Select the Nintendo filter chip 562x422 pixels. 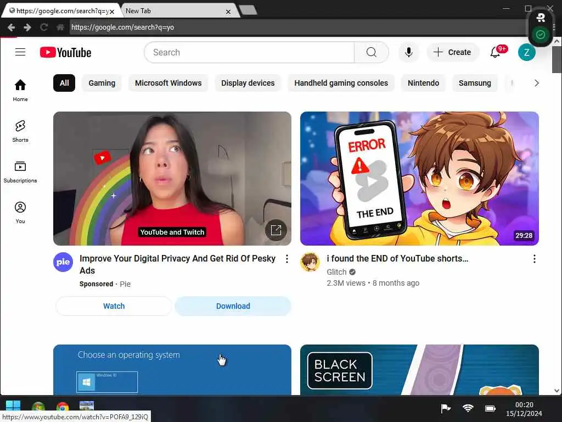click(x=423, y=84)
